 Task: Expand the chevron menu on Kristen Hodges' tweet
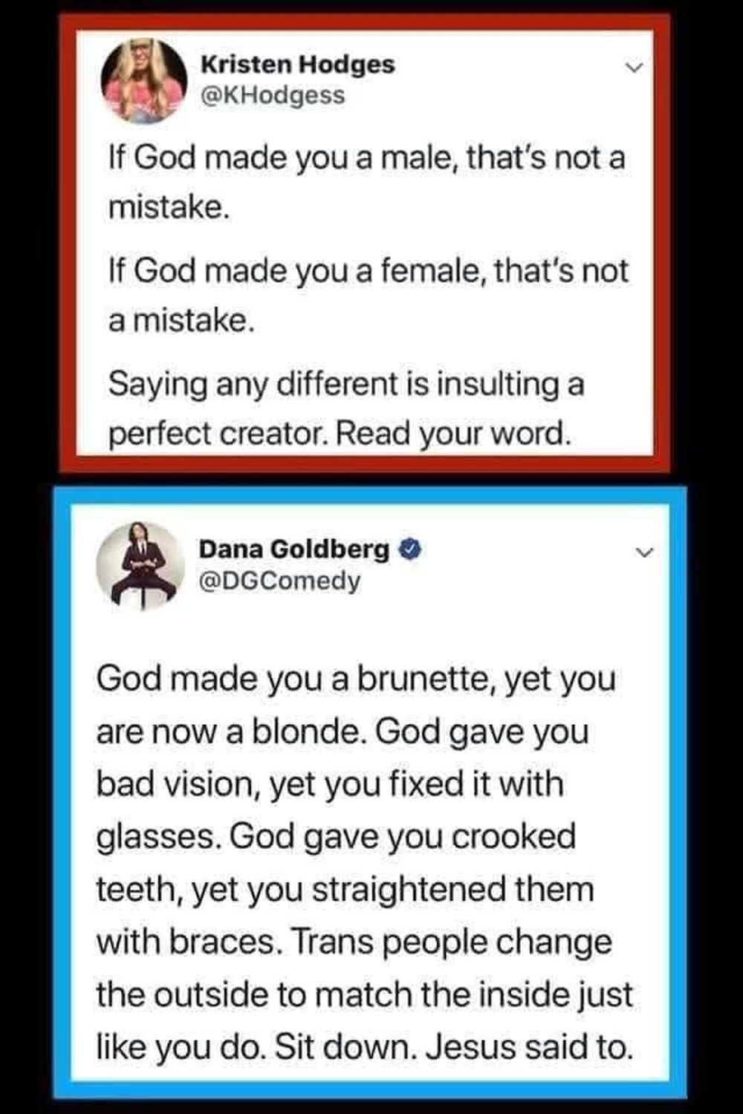coord(633,68)
